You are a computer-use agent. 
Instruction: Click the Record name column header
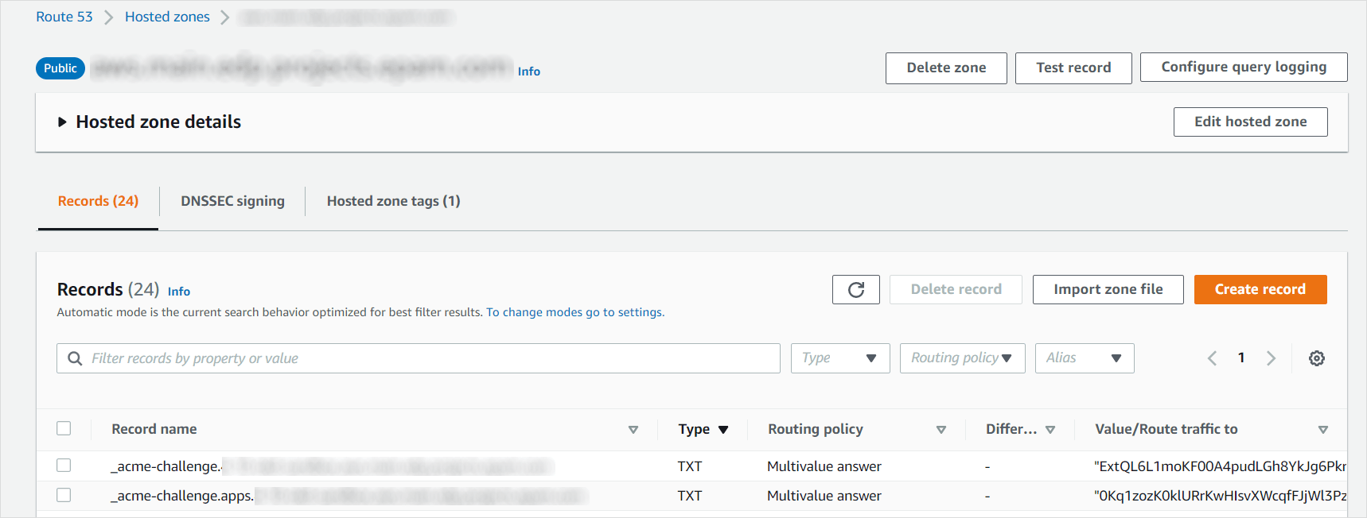[154, 429]
